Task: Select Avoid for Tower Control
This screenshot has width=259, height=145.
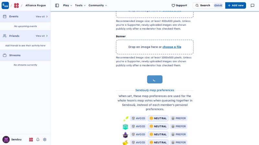Action: [x=138, y=134]
